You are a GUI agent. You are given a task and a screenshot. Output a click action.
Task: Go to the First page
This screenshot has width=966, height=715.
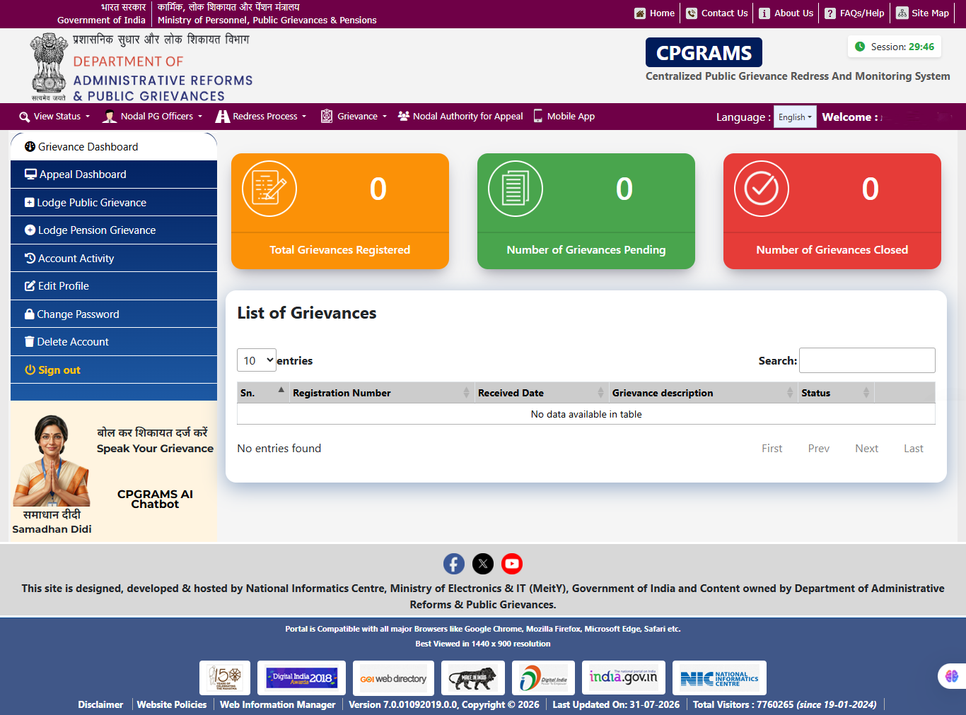coord(772,449)
